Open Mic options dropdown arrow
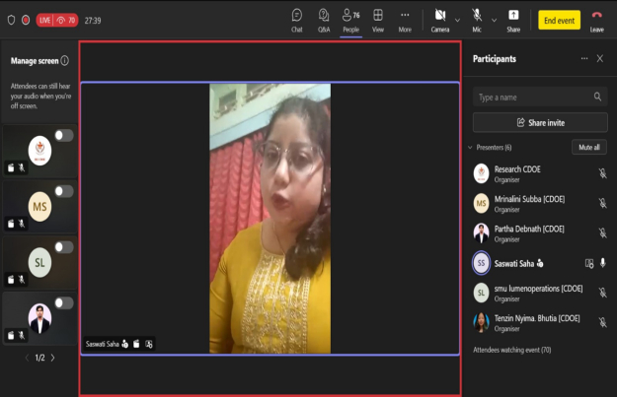The height and width of the screenshot is (397, 617). pos(493,20)
